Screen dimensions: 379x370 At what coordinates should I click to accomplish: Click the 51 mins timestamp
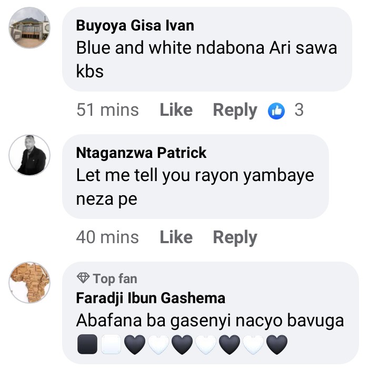107,110
